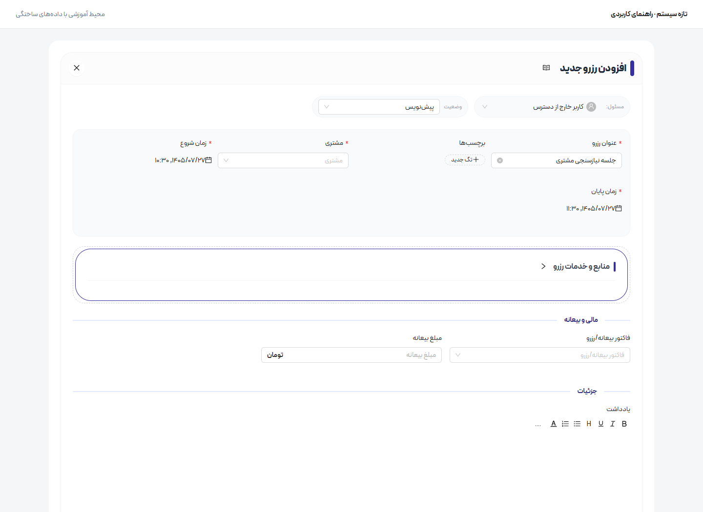The image size is (703, 512).
Task: Click the جزئیات section heading
Action: (x=587, y=391)
